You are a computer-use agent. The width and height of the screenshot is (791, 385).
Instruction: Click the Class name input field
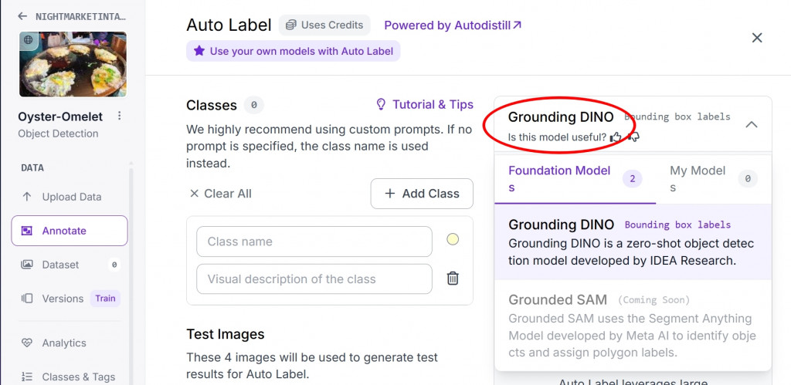314,241
